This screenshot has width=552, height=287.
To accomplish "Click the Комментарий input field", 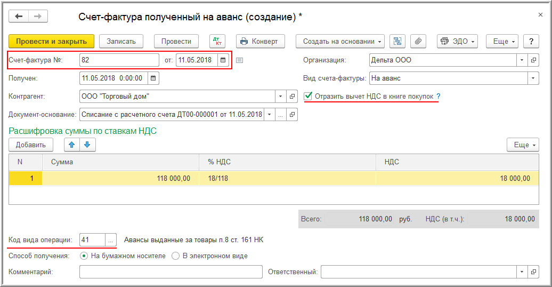I will (x=171, y=272).
